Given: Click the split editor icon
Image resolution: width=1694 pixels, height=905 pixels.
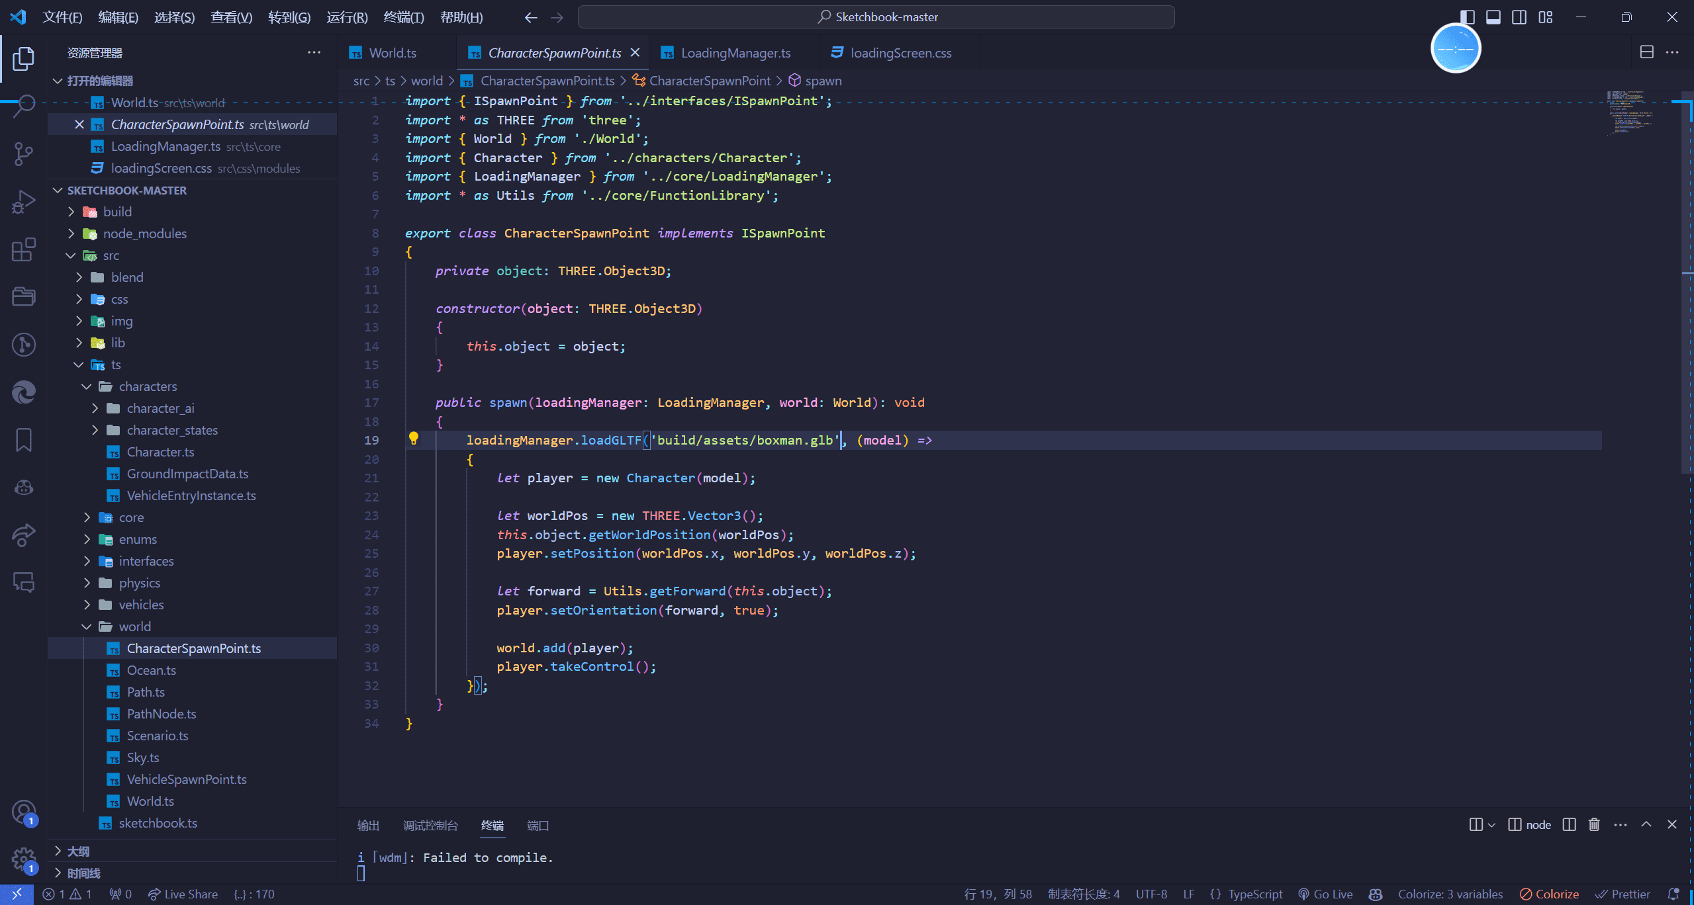Looking at the screenshot, I should (x=1646, y=52).
